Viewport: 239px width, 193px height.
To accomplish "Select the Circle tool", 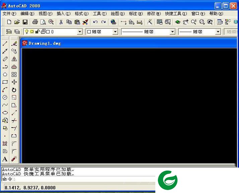I will click(x=5, y=98).
